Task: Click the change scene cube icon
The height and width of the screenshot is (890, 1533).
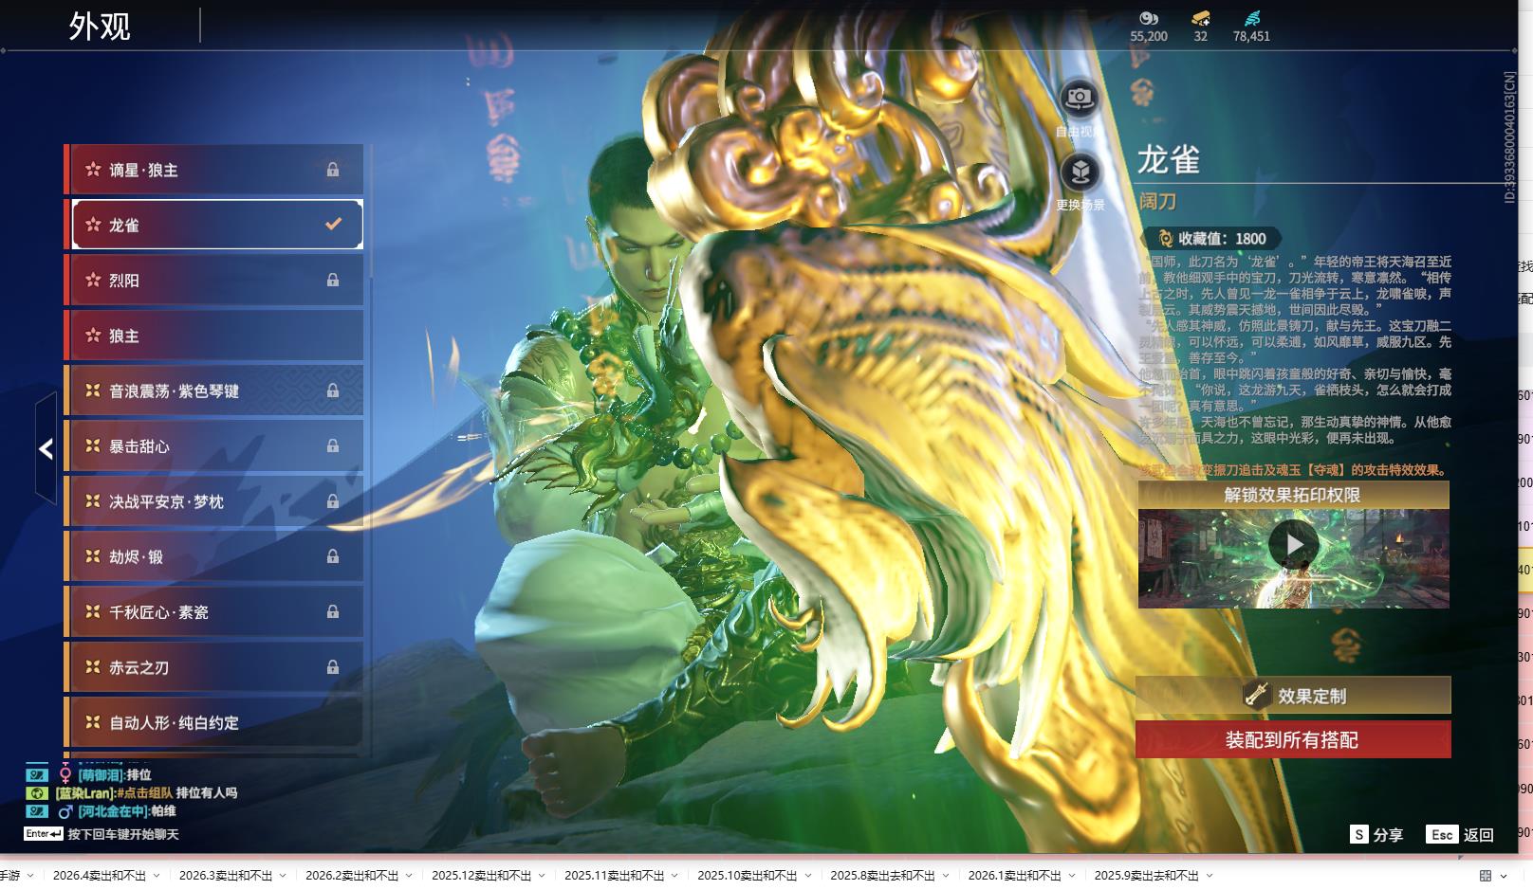Action: [1079, 173]
